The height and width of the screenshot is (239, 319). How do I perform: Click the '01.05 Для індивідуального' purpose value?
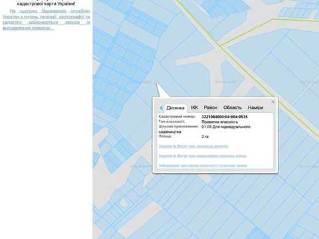[226, 127]
